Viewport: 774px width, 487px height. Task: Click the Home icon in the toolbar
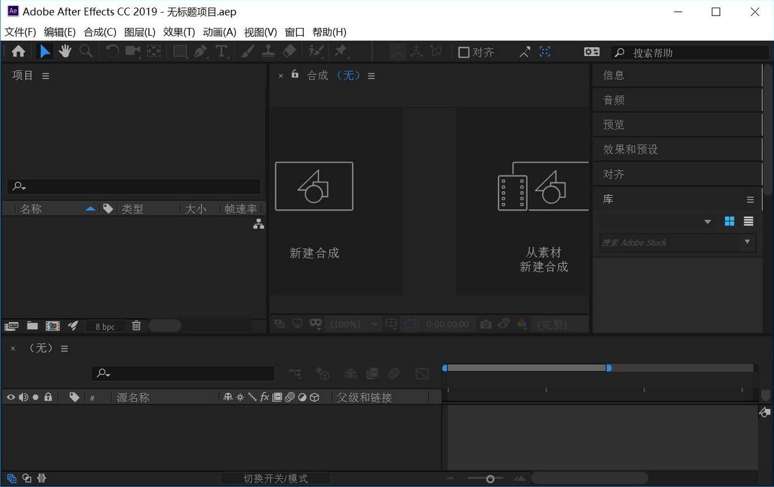pyautogui.click(x=19, y=52)
